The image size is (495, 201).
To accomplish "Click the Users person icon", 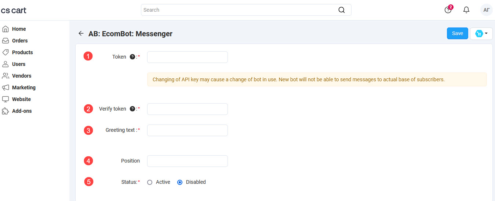I will coord(6,64).
